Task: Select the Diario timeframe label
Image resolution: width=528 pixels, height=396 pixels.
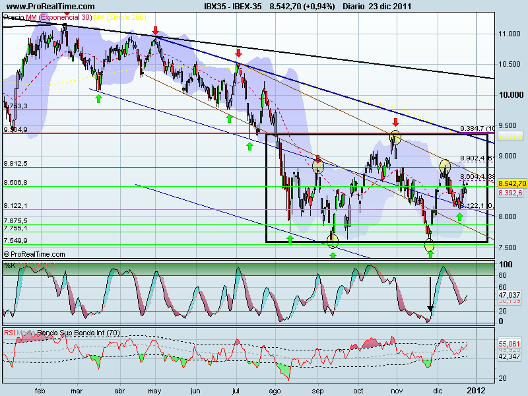Action: [x=354, y=7]
